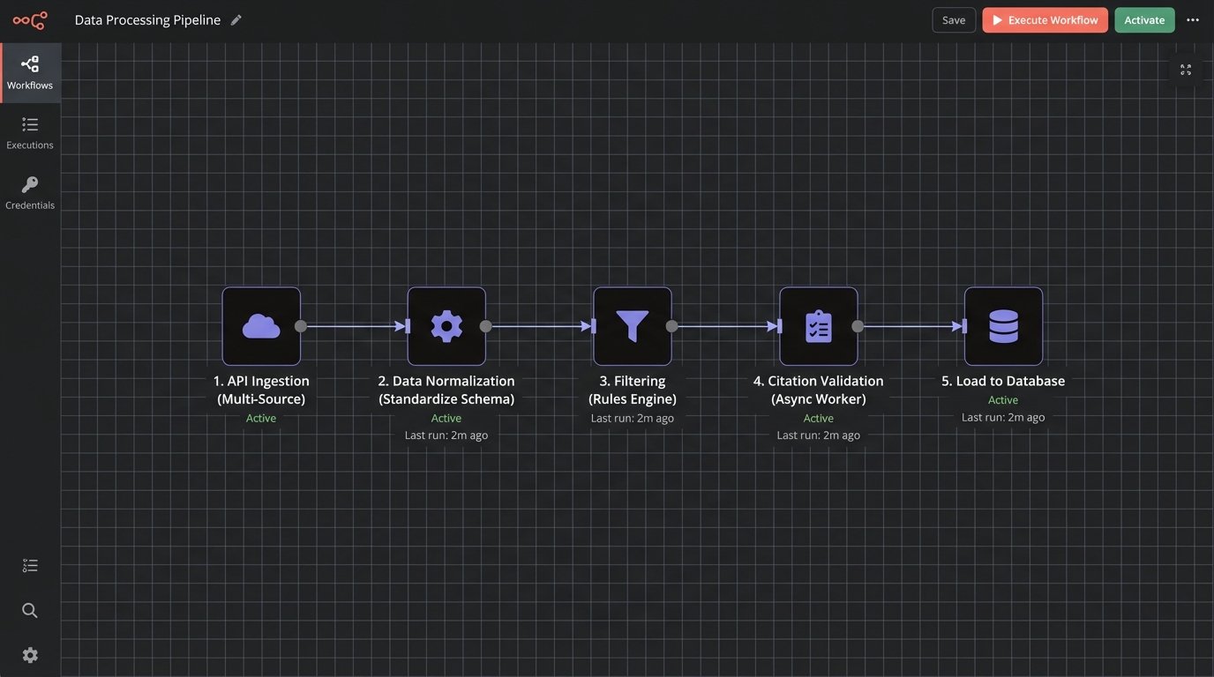Execute the workflow
Image resolution: width=1214 pixels, height=677 pixels.
1045,19
